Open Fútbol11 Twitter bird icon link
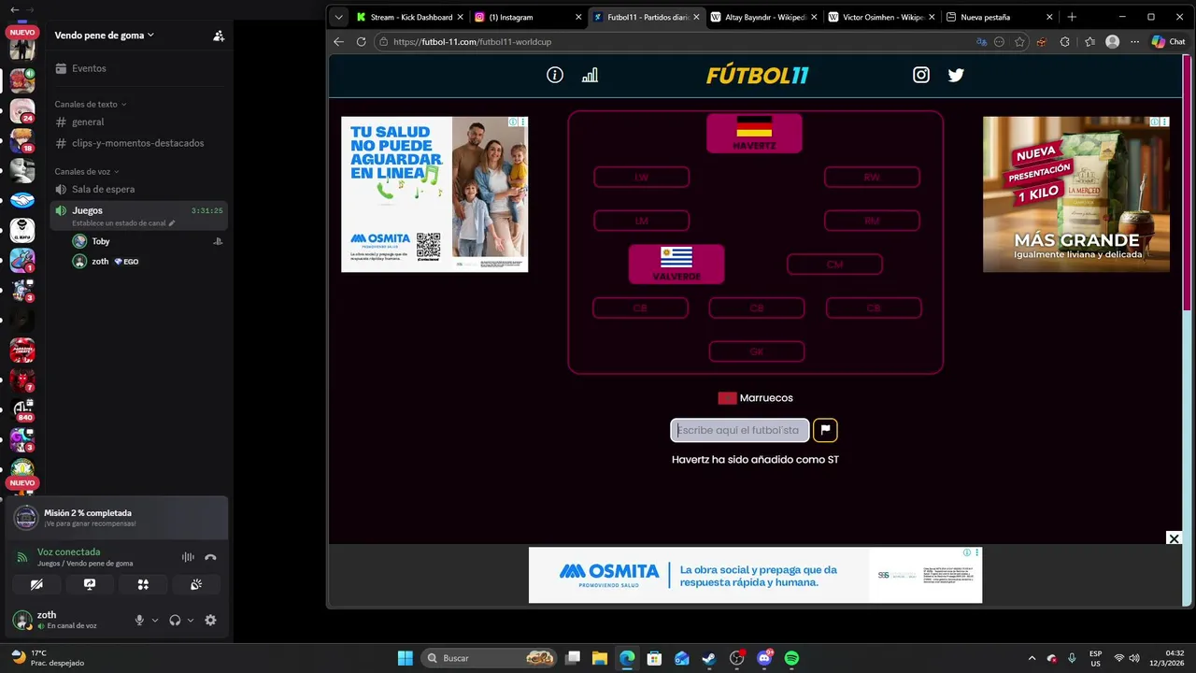 [x=956, y=75]
